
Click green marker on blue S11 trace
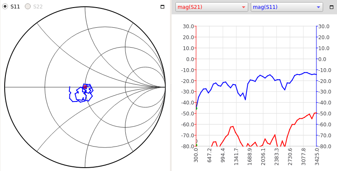click(x=196, y=108)
